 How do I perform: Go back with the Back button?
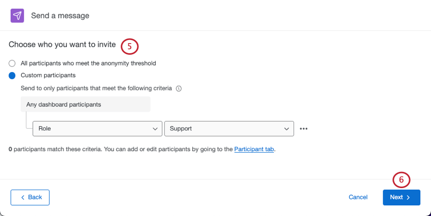(30, 197)
